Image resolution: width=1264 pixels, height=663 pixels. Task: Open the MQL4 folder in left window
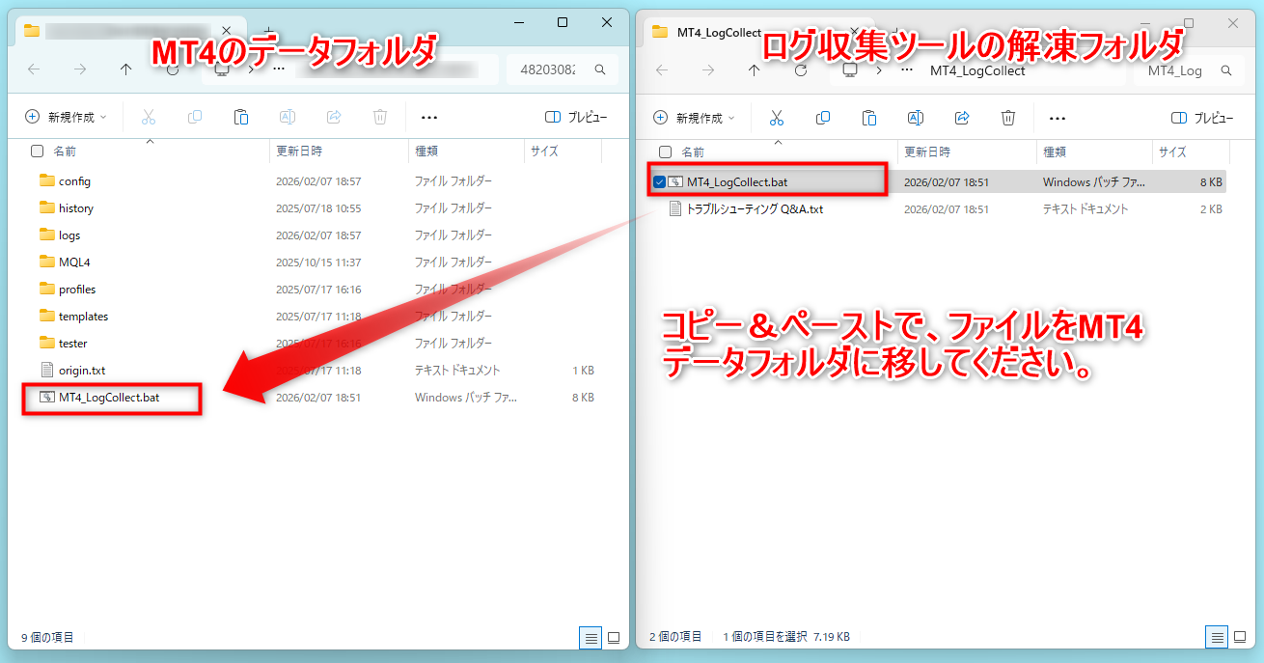pyautogui.click(x=74, y=262)
